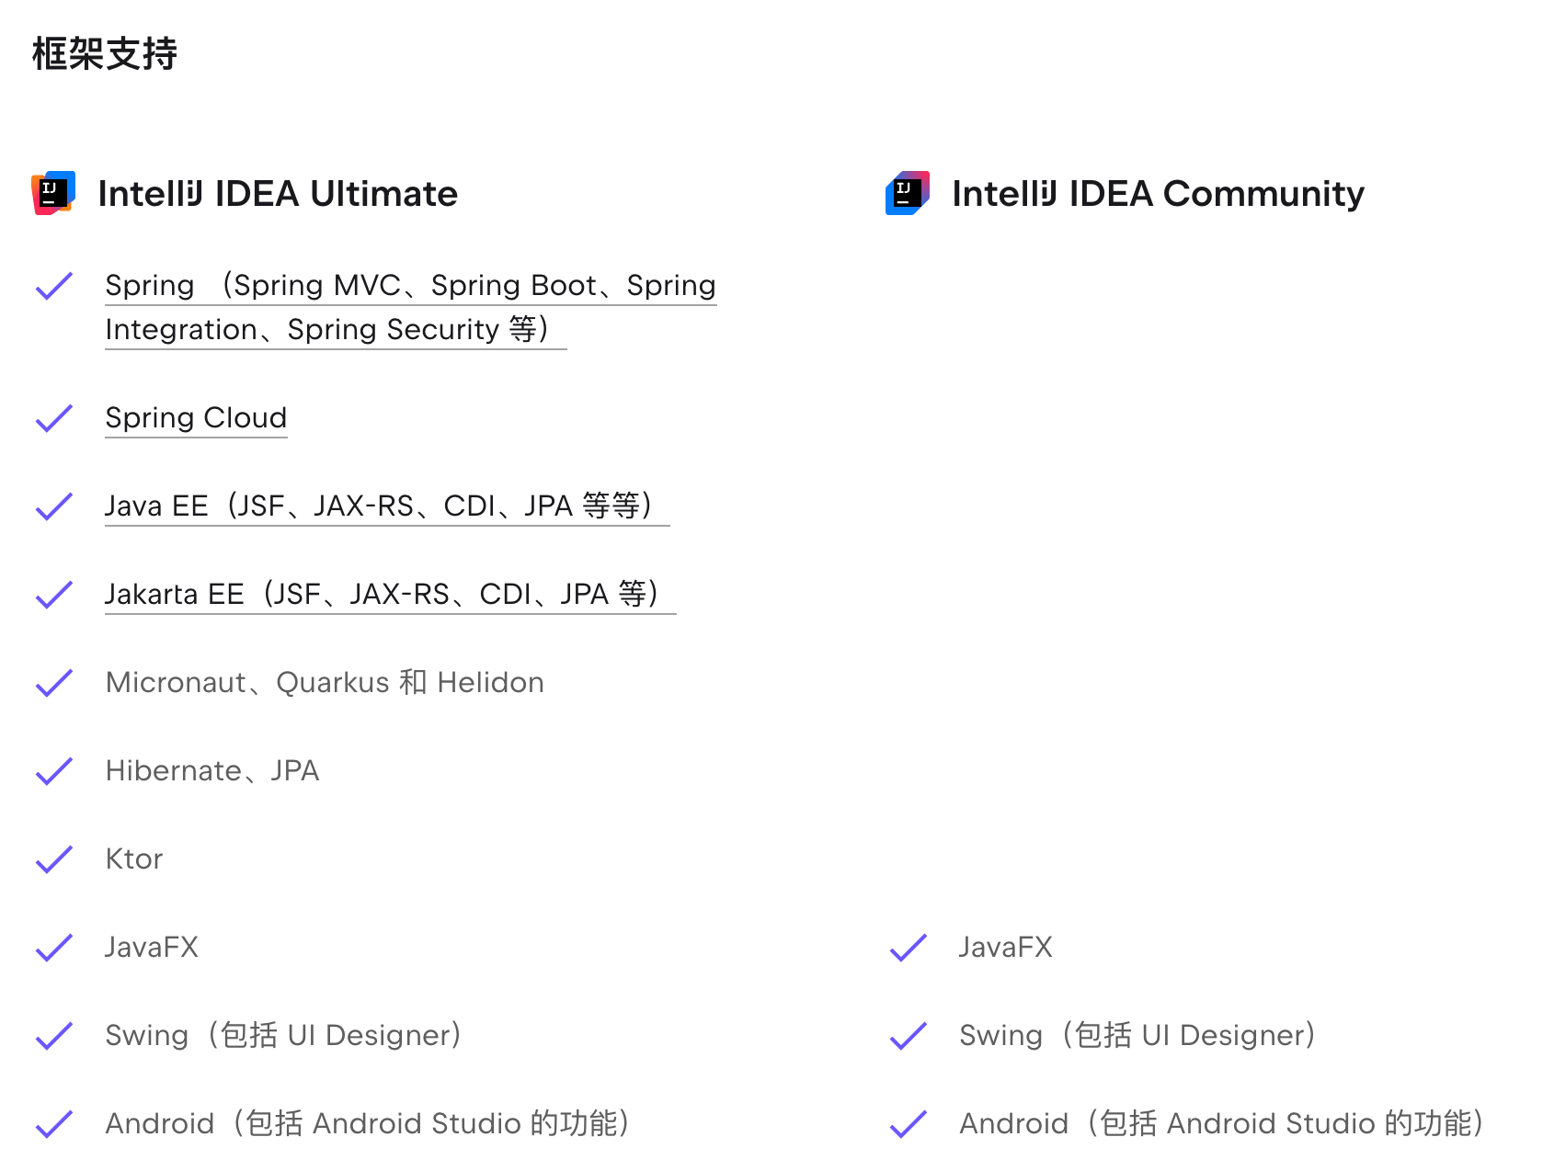Click the "框架支持" section heading
Viewport: 1543px width, 1171px height.
105,53
